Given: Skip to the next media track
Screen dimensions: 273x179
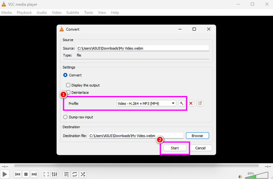Looking at the screenshot, I should click(34, 174).
